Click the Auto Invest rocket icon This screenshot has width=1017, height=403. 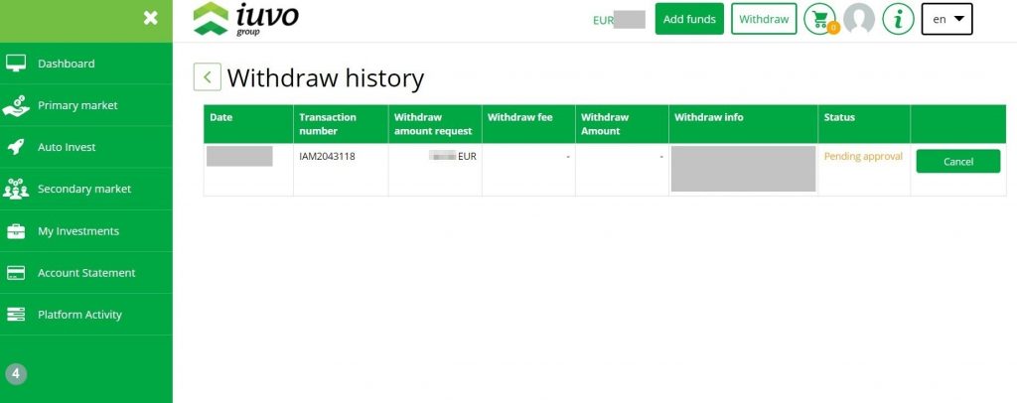point(16,147)
